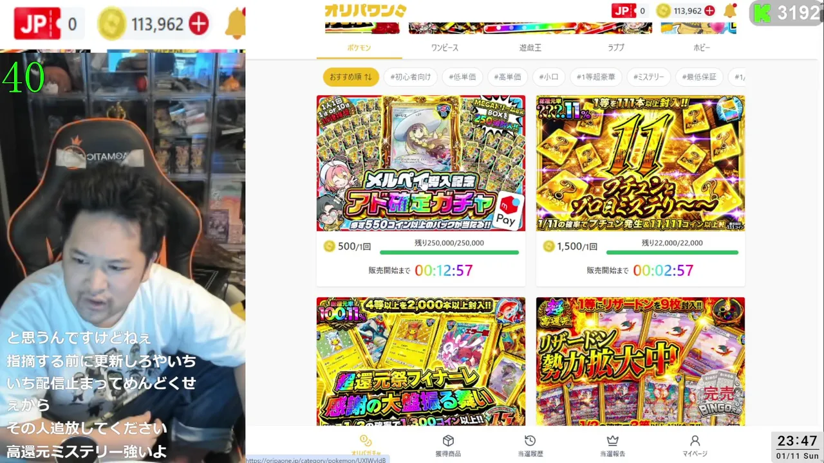Open the メルペイ アド確定ガチャ banner
Viewport: 824px width, 463px height.
point(421,163)
